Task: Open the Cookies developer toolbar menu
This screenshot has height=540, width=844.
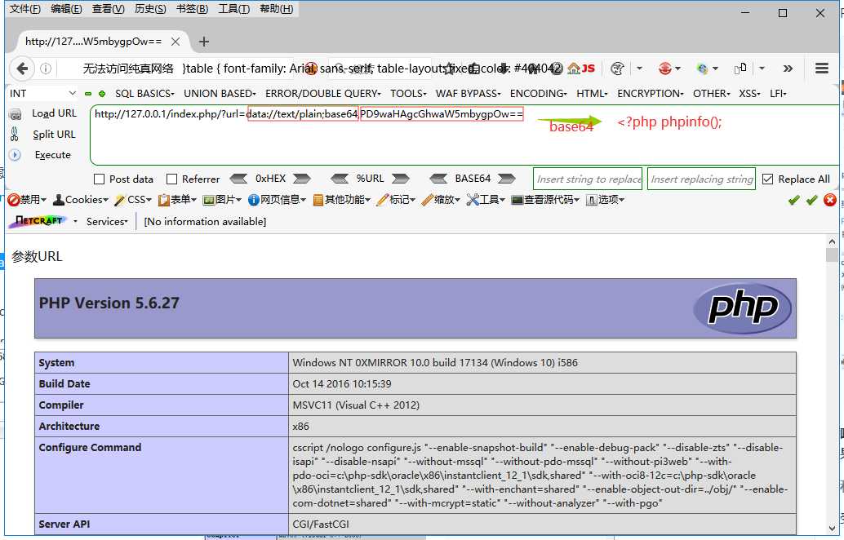Action: pos(81,200)
